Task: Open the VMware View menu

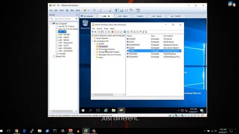Action: click(x=62, y=10)
